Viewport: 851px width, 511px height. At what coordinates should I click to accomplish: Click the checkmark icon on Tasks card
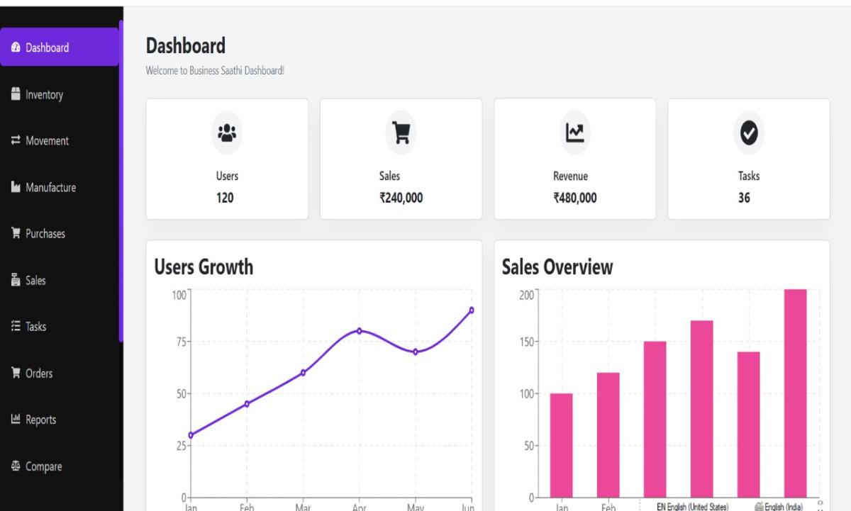[x=748, y=133]
